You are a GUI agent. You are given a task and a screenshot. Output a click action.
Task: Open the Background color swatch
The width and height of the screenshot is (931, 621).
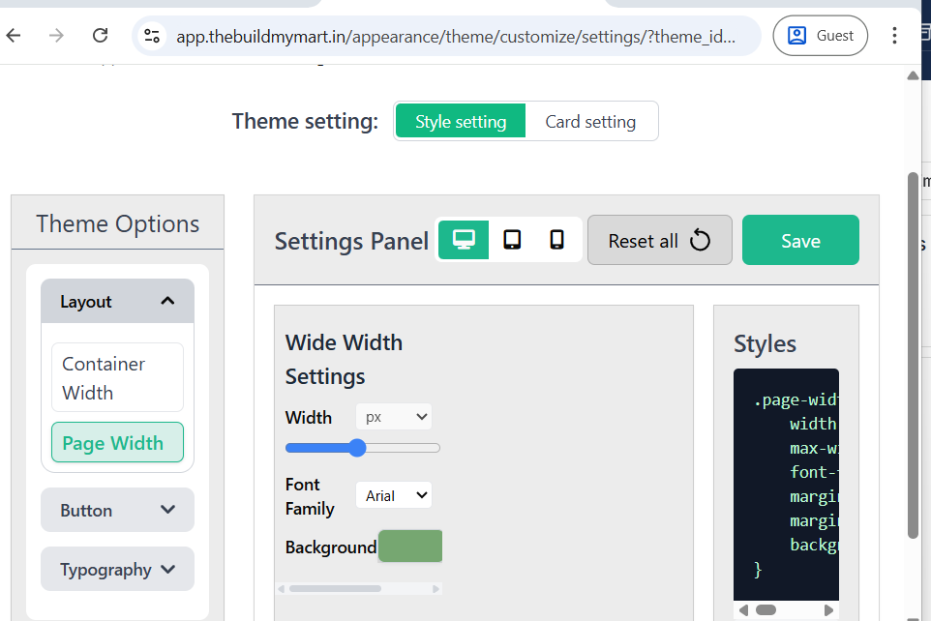click(410, 547)
